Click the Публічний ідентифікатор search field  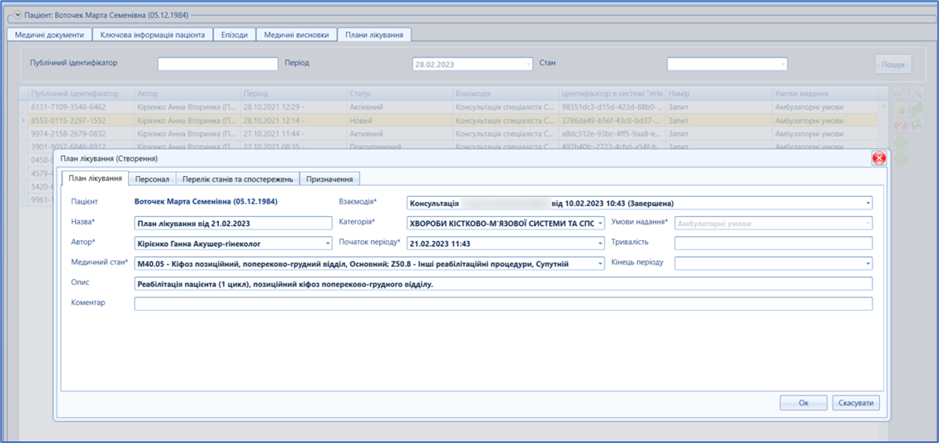point(218,64)
